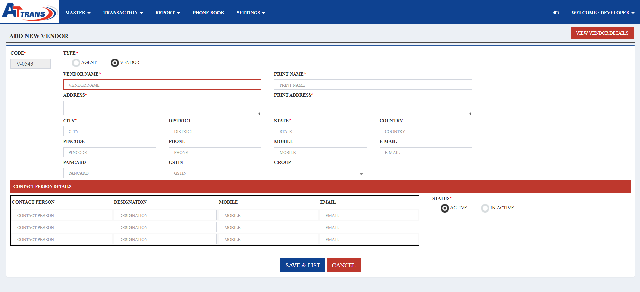Viewport: 640px width, 292px height.
Task: Open the Group dropdown list
Action: (x=320, y=173)
